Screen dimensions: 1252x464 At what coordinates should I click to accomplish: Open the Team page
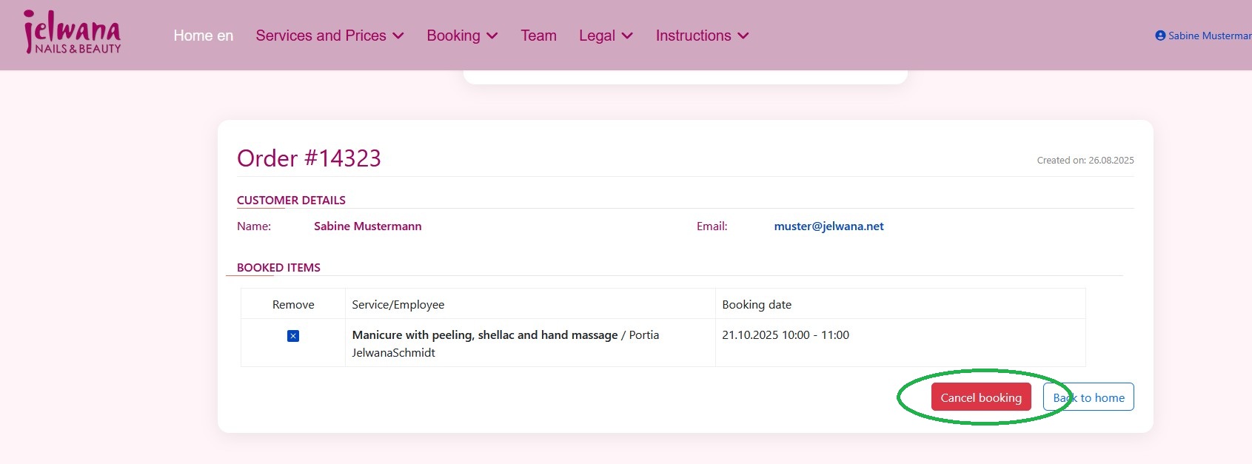[538, 36]
